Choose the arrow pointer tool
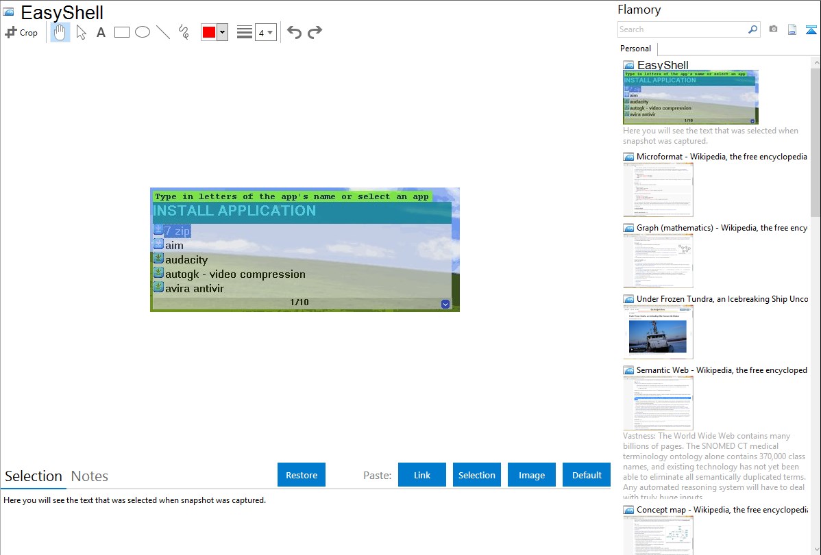Screen dimensions: 821x555 click(x=81, y=32)
